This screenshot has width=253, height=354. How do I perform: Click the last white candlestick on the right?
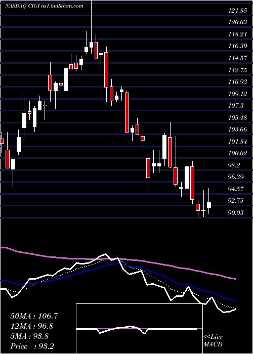tap(209, 205)
